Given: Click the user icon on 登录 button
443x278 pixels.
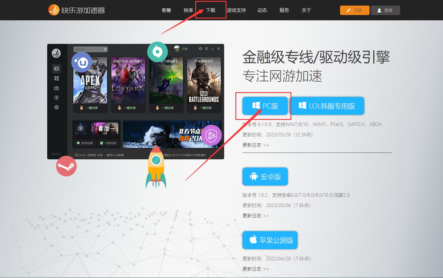Looking at the screenshot, I should (x=379, y=10).
